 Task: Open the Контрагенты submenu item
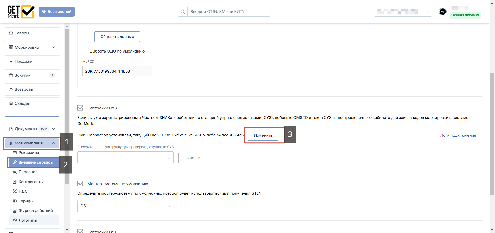pyautogui.click(x=34, y=182)
